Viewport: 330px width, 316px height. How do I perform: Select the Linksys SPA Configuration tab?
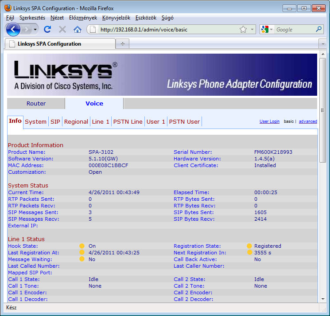coord(60,44)
